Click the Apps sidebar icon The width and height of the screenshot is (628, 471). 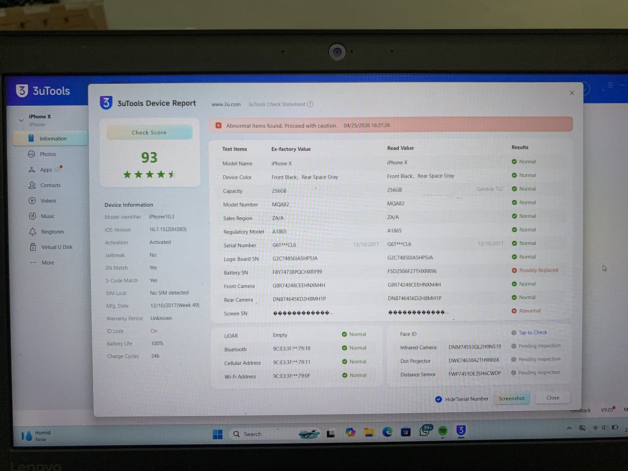[31, 170]
